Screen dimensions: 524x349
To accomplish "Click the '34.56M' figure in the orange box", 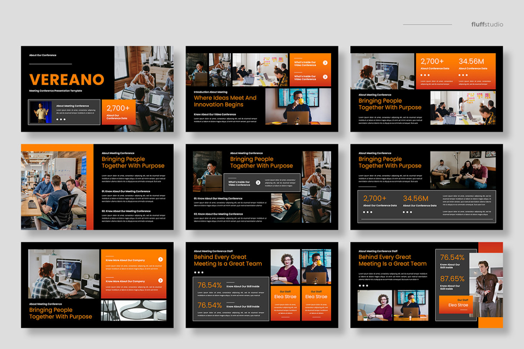I will click(471, 62).
